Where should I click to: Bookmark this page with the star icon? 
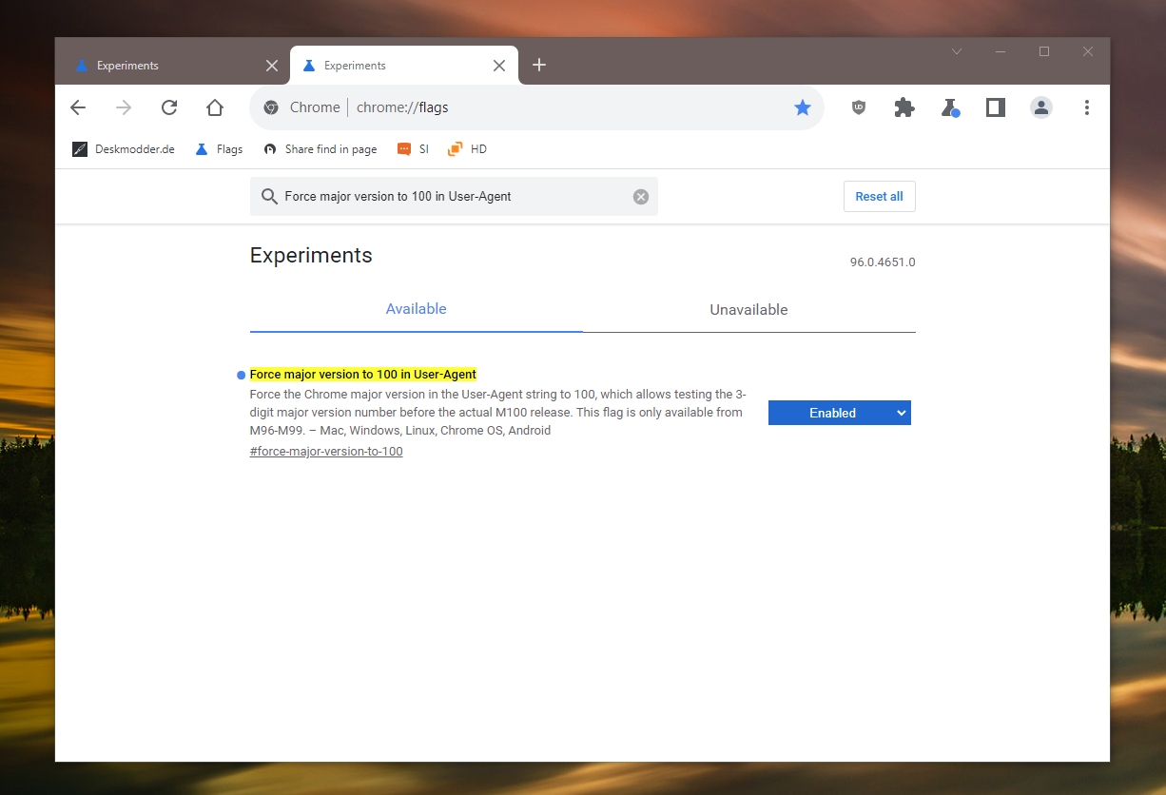click(803, 107)
